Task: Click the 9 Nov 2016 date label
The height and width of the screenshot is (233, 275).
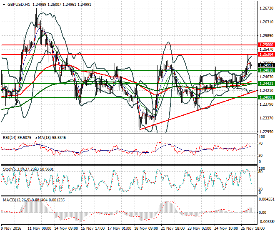Action: pos(11,228)
